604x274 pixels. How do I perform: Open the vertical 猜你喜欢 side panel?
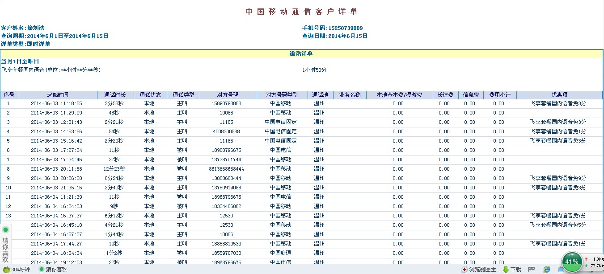point(5,249)
